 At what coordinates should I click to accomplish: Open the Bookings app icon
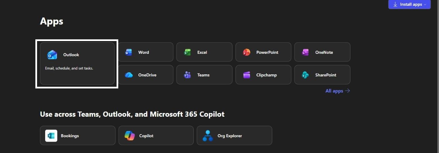pos(51,136)
